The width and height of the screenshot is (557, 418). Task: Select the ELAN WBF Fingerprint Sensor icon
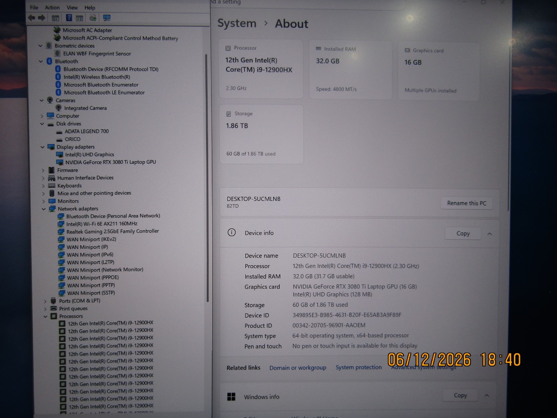point(57,53)
